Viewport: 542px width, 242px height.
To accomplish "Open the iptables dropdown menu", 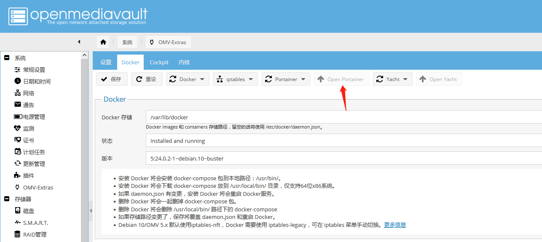I will tap(235, 79).
